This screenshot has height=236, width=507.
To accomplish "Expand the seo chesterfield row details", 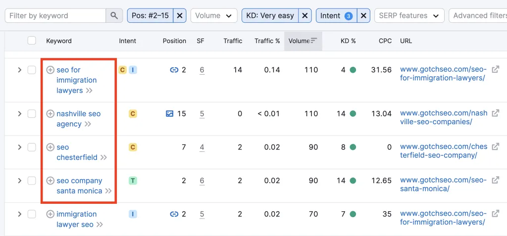I will [19, 147].
